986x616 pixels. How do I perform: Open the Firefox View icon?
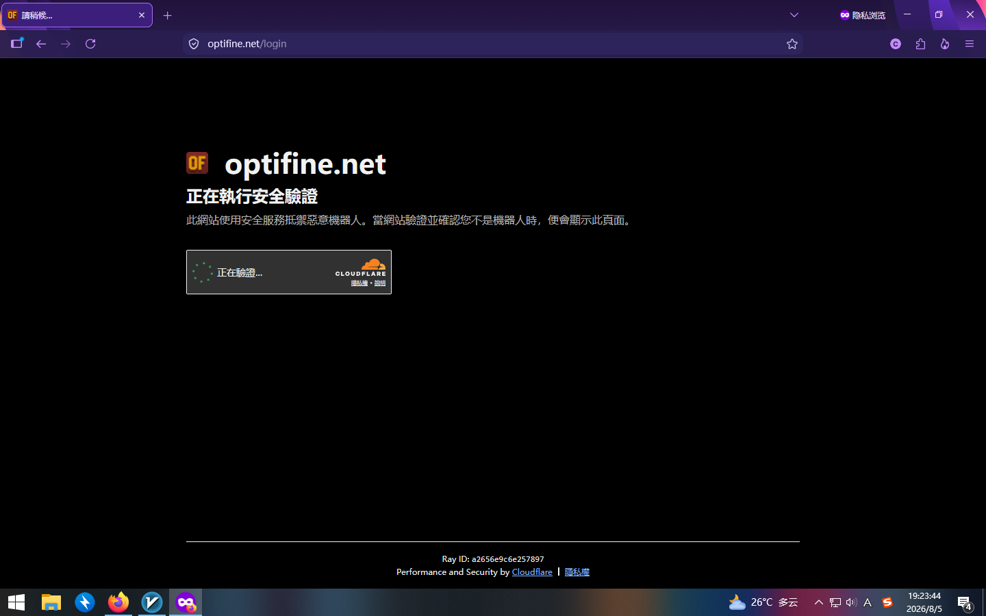[17, 44]
